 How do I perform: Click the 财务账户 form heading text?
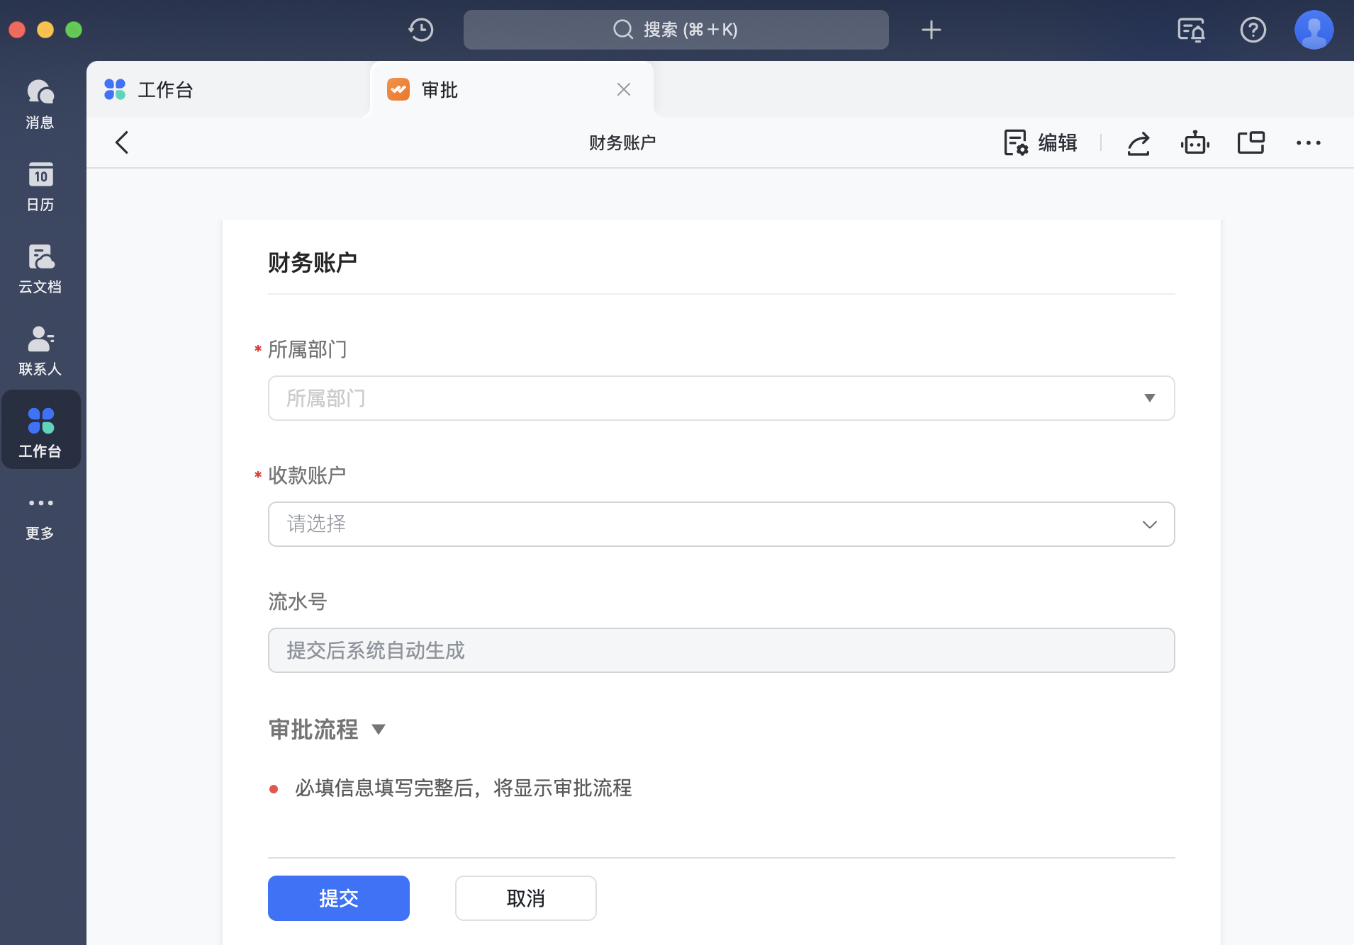coord(313,262)
